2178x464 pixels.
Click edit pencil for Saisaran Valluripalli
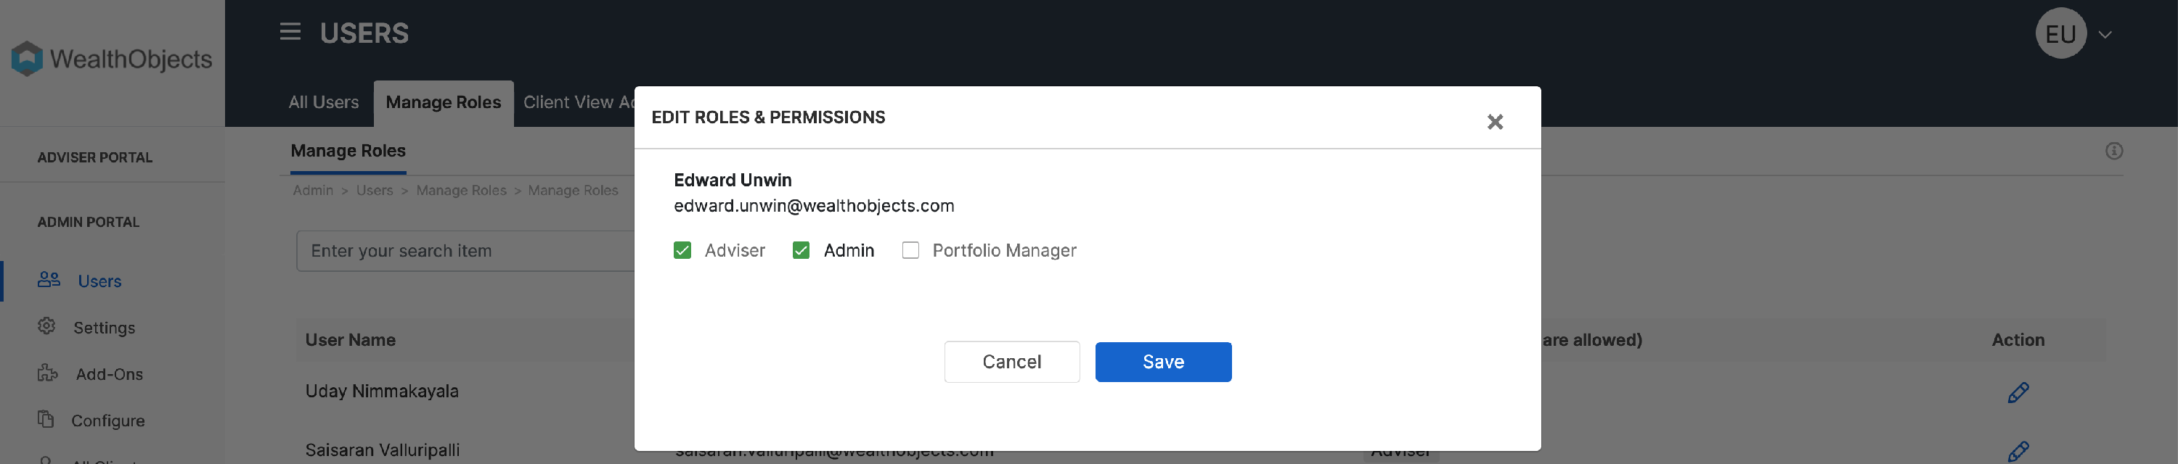2018,452
